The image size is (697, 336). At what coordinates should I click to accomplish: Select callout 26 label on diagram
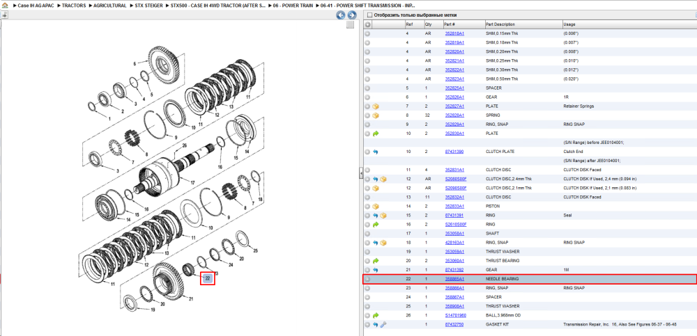point(185,145)
